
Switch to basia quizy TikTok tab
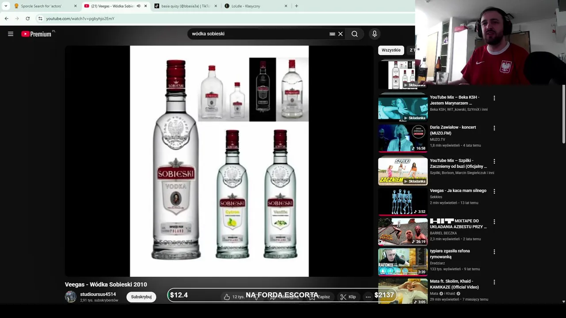(x=186, y=6)
